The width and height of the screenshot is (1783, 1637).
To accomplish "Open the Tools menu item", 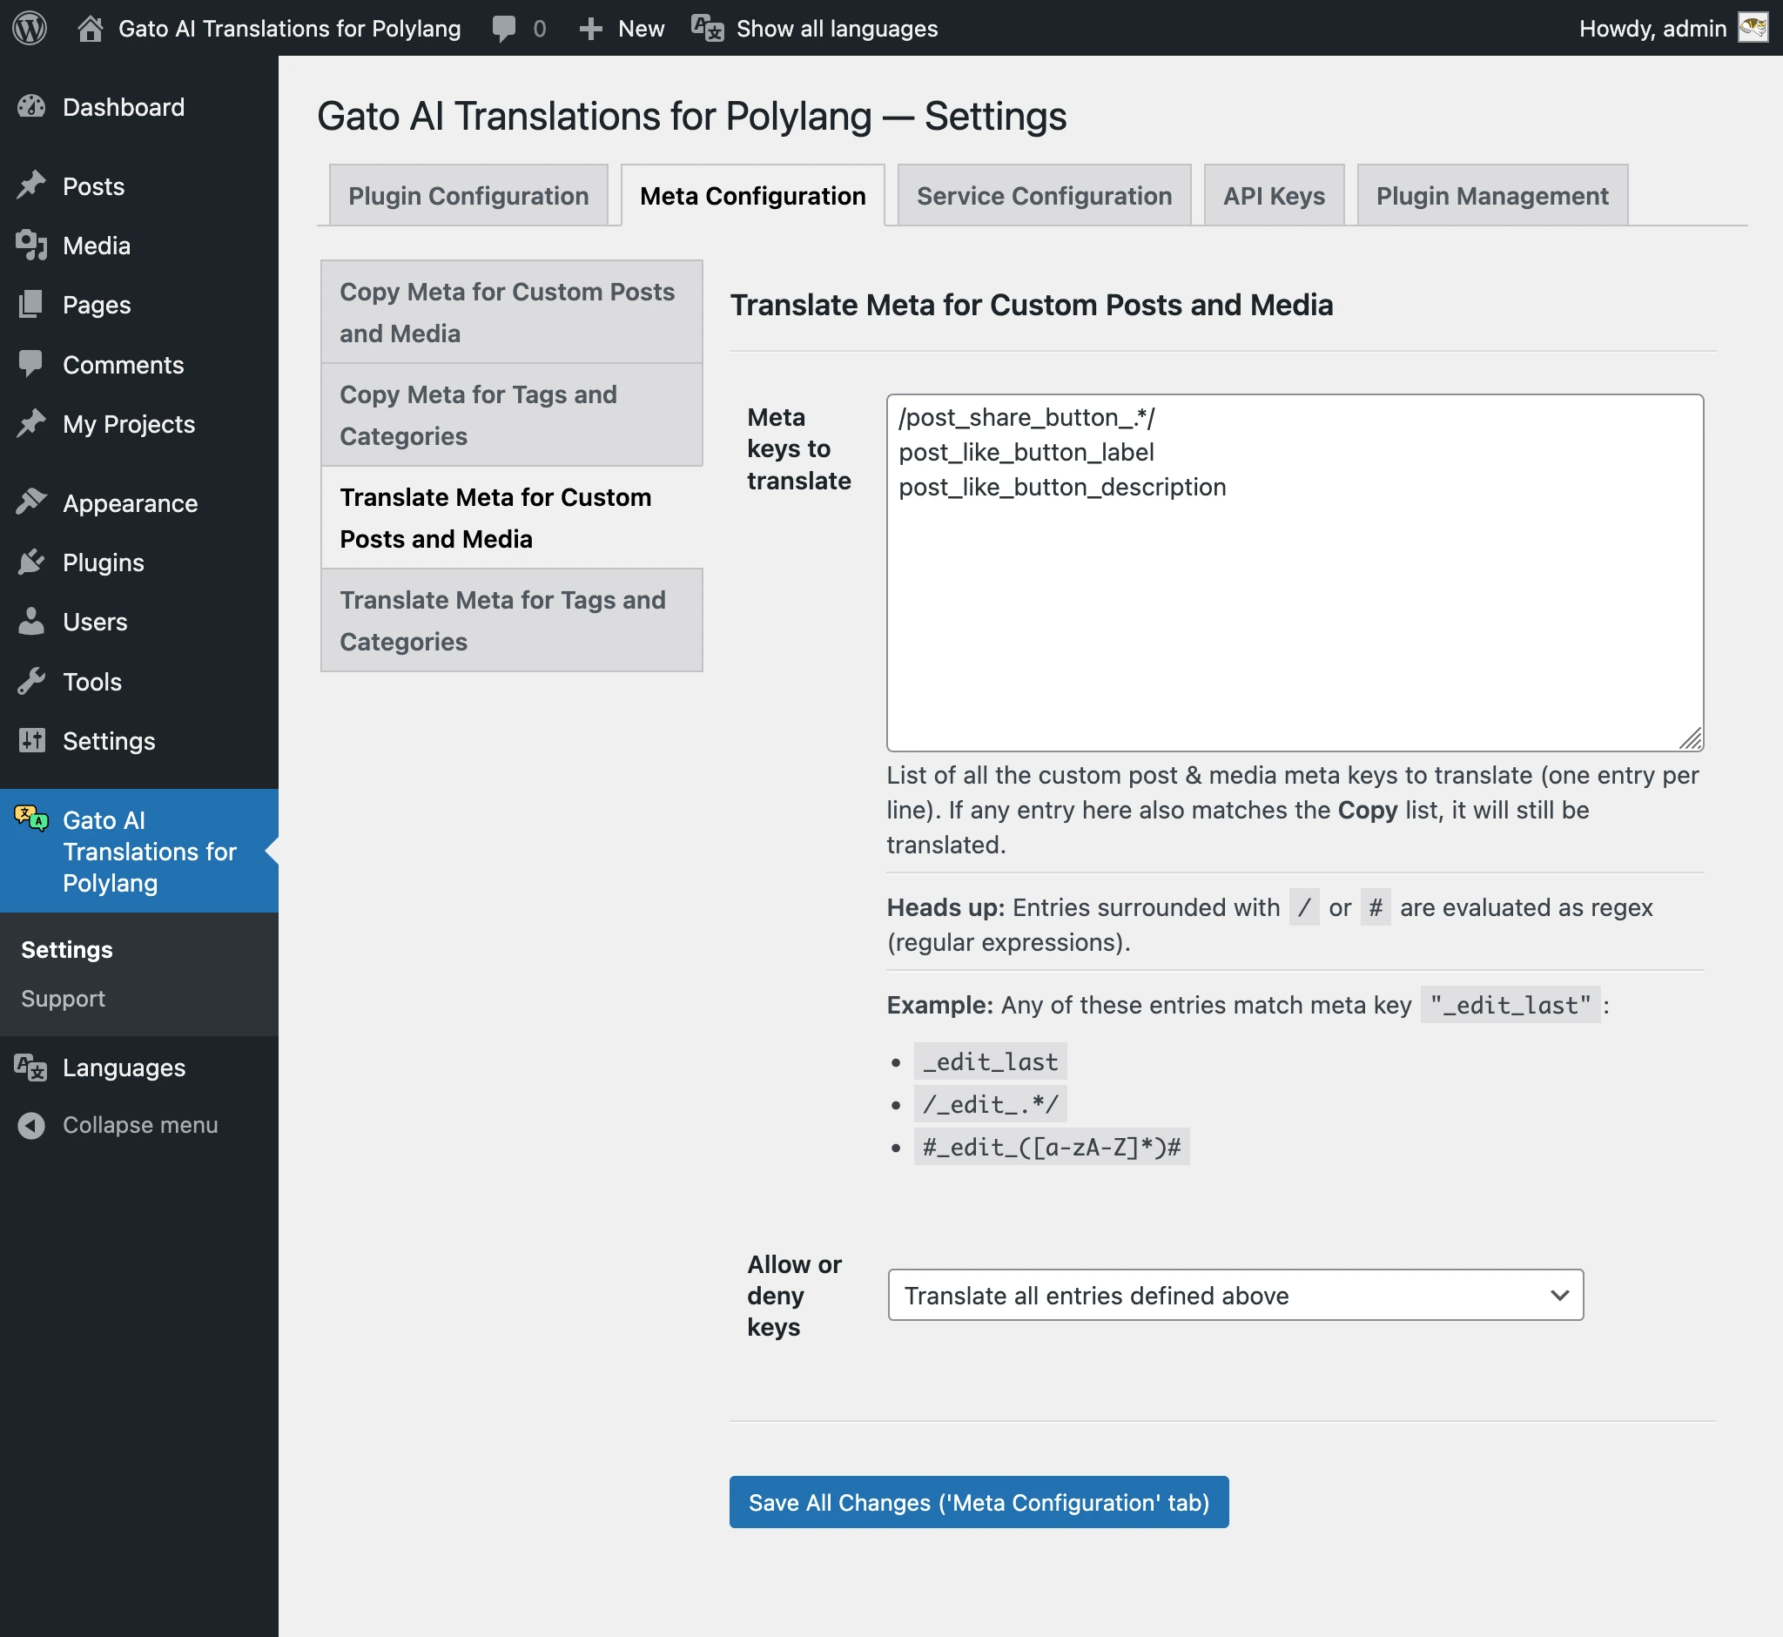I will click(x=139, y=681).
